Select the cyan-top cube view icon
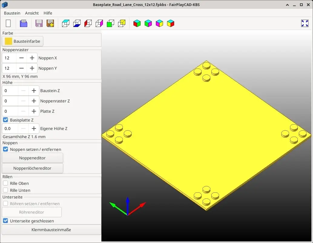Viewport: 313px width, 243px height. 66,23
